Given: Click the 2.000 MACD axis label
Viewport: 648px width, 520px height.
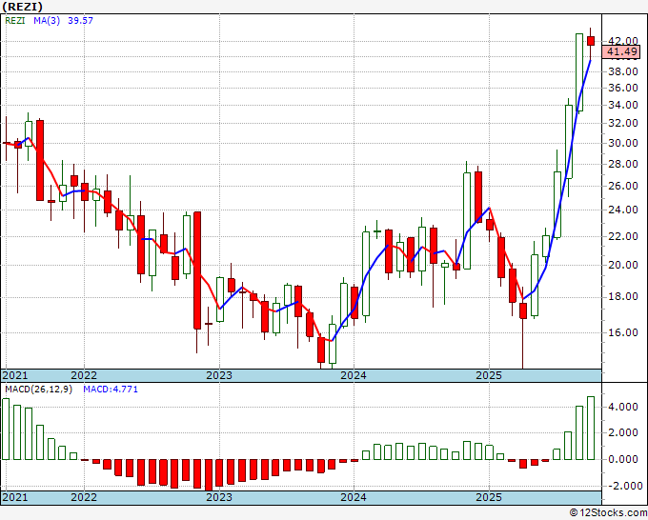Looking at the screenshot, I should 623,432.
